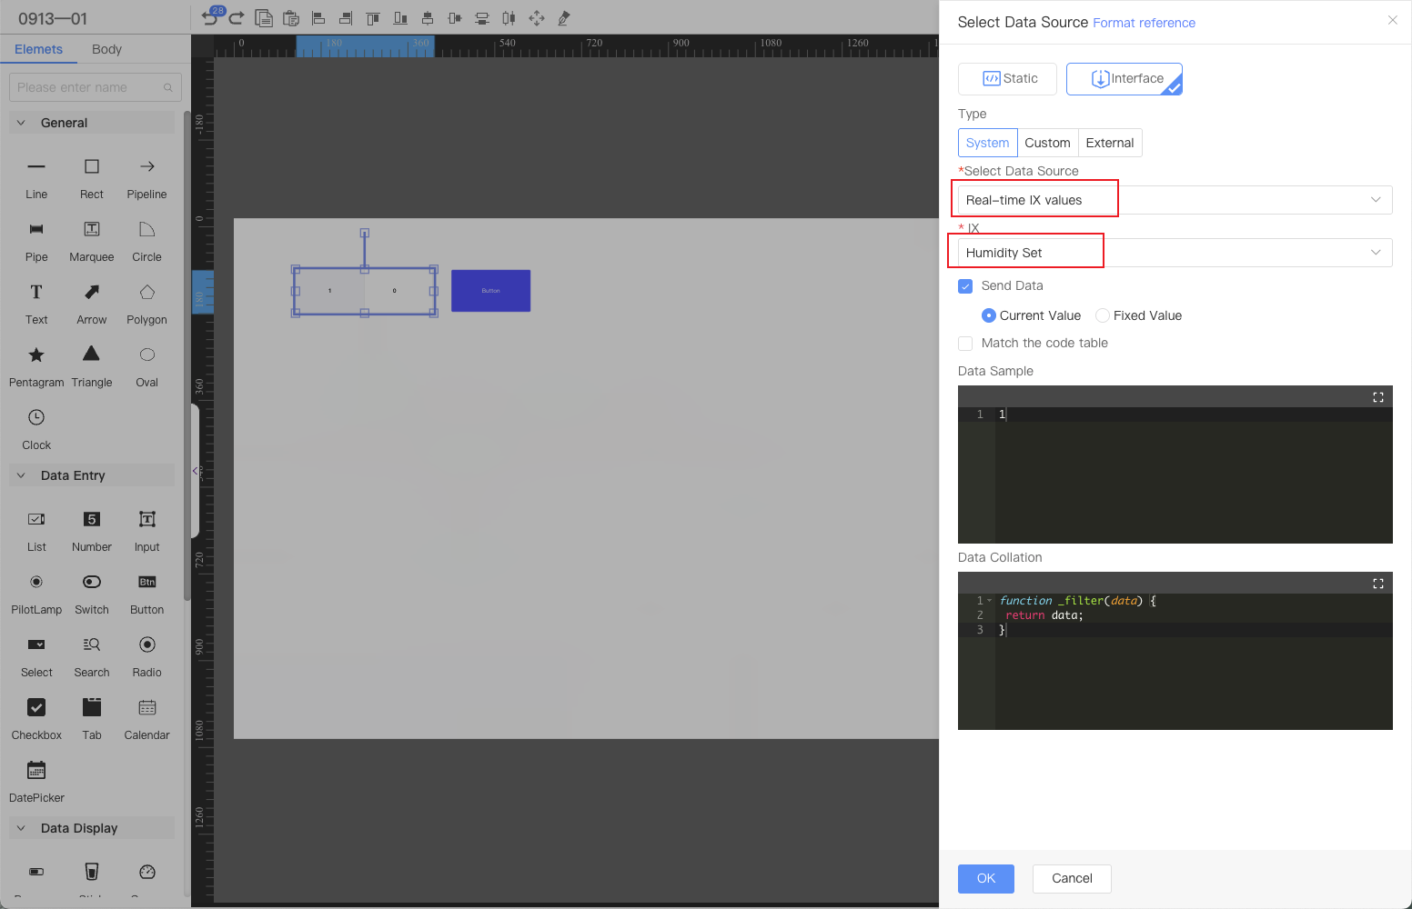Screen dimensions: 1412x909
Task: Open the Humidity Set IX dropdown
Action: (x=1175, y=253)
